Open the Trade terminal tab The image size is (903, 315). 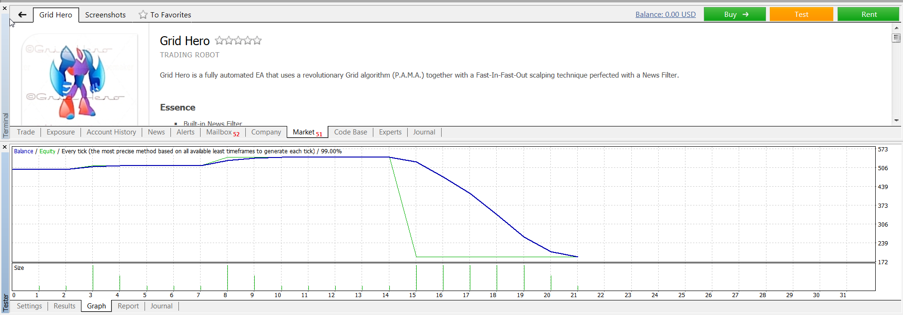point(26,132)
